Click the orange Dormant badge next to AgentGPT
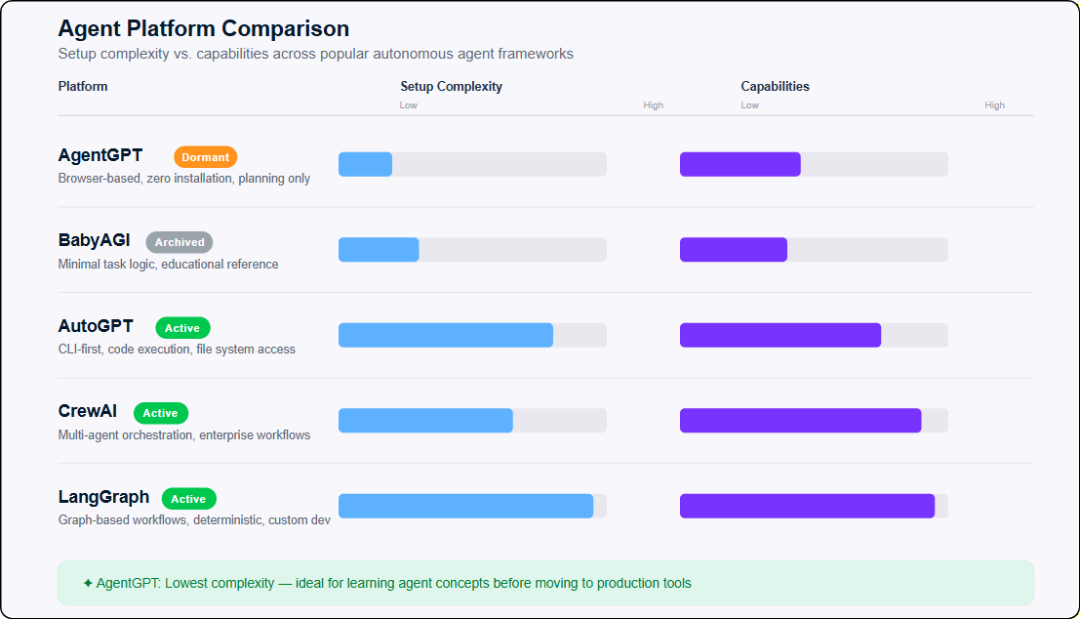Viewport: 1080px width, 619px height. (205, 157)
